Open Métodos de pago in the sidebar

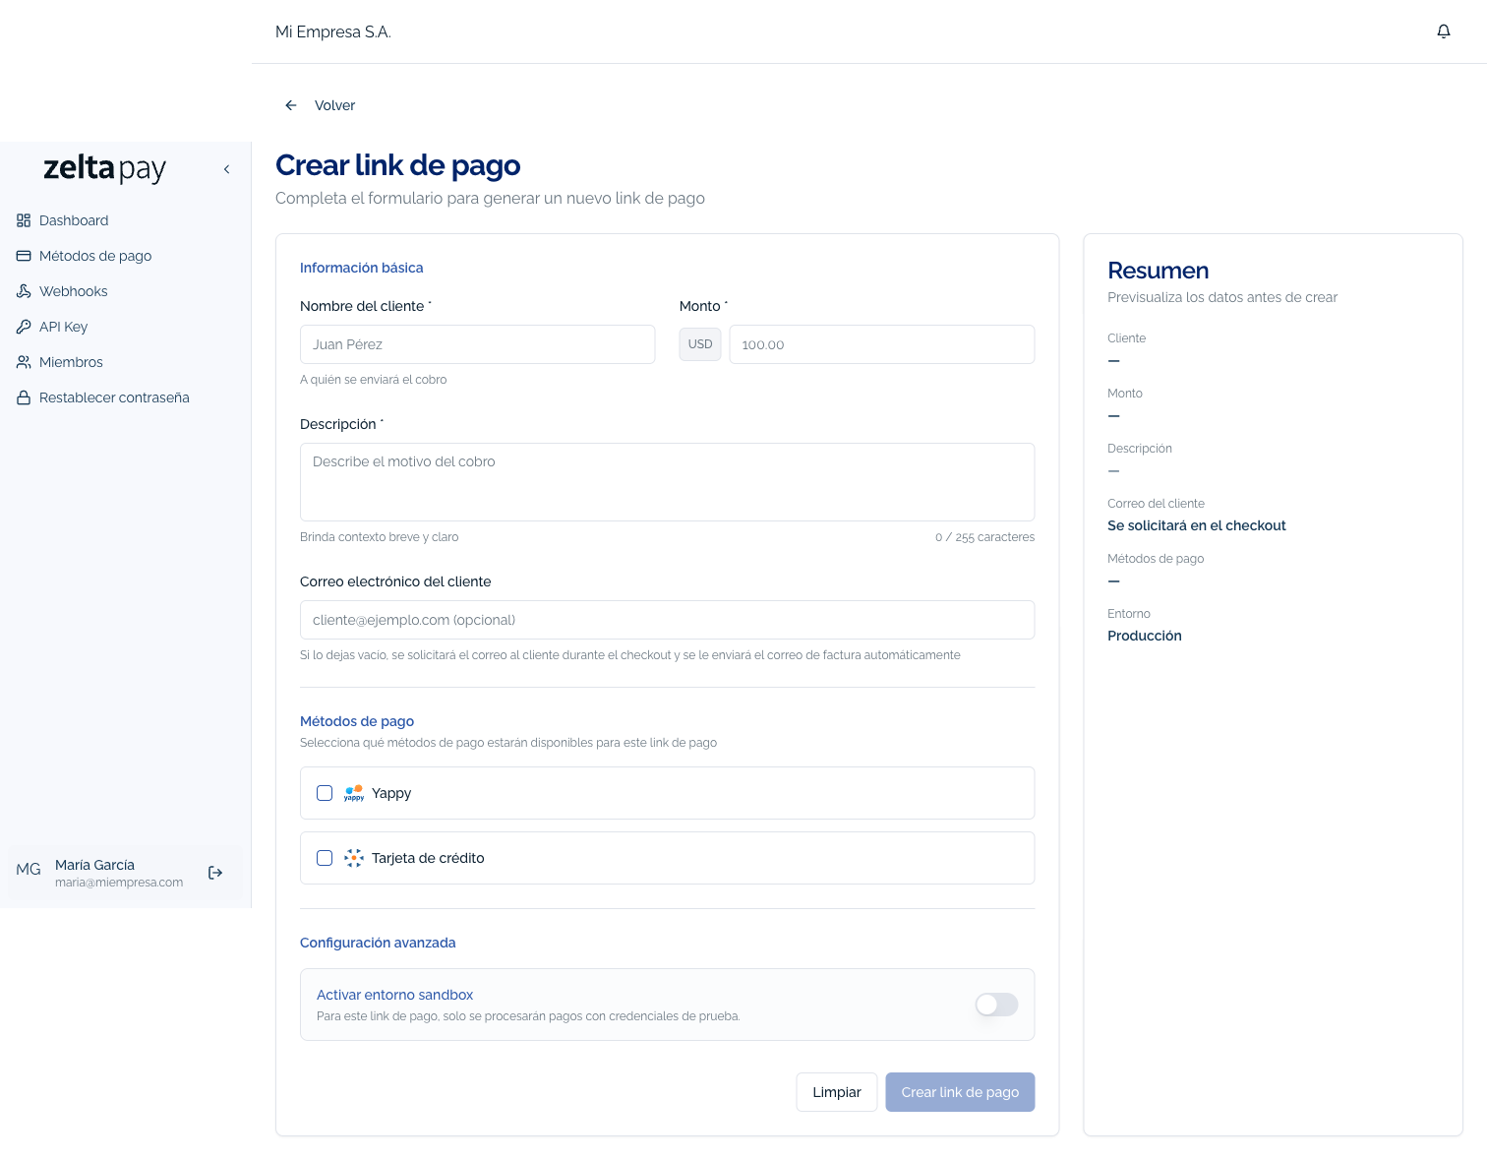click(95, 255)
